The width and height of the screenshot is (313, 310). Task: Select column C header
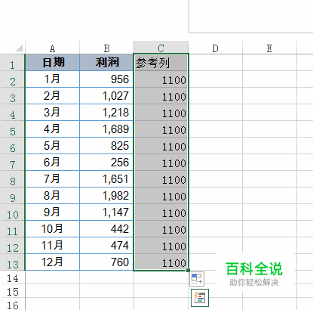pos(161,48)
